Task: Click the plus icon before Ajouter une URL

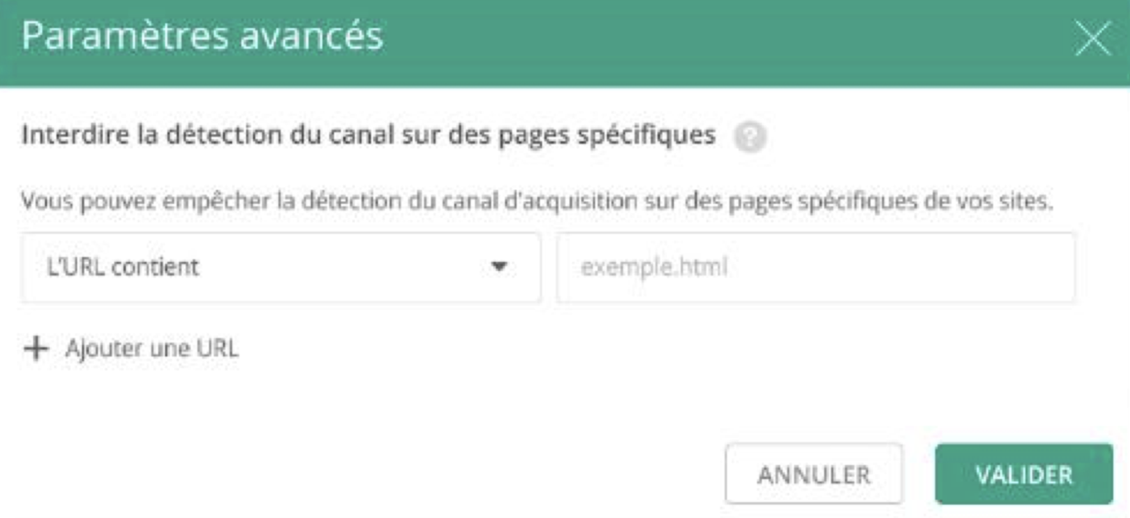Action: coord(36,349)
